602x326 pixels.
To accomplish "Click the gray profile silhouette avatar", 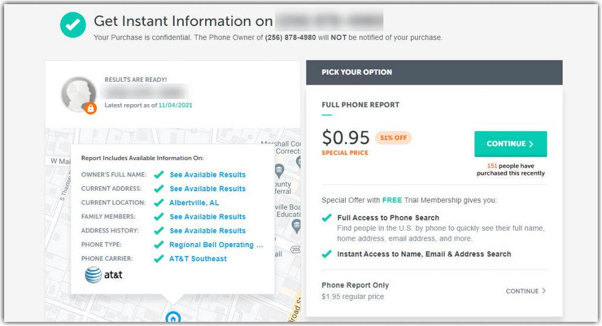I will [x=79, y=94].
